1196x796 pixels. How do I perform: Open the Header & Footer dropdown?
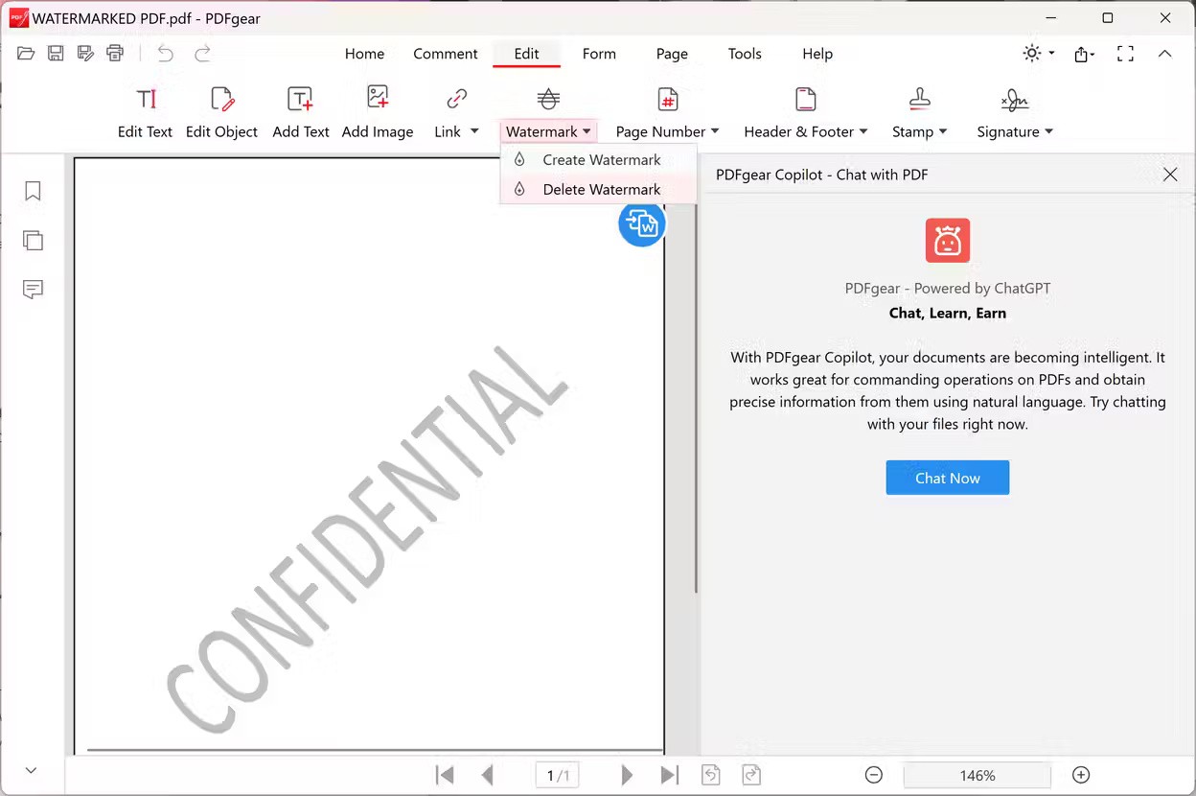805,131
